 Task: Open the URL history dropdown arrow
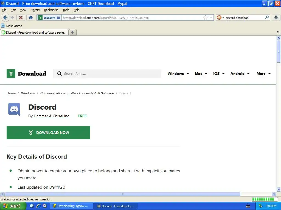point(211,17)
